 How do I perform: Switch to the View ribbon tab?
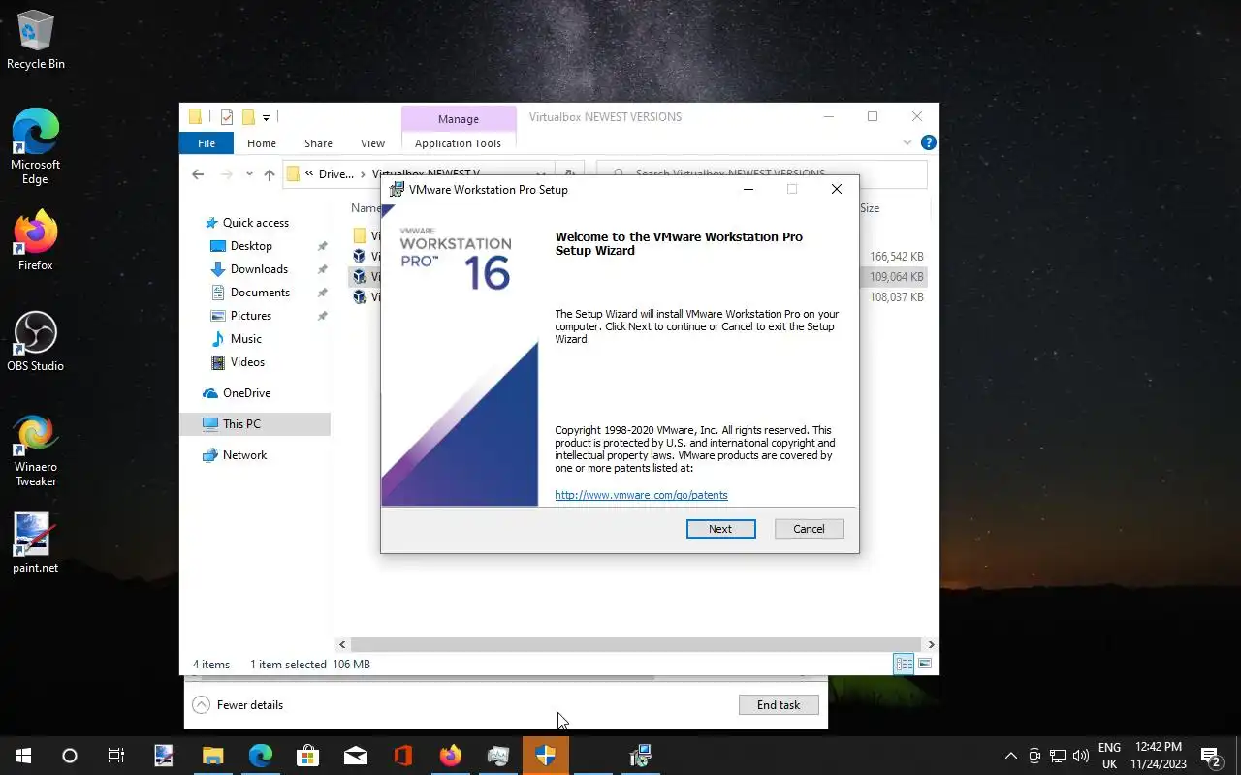[x=372, y=143]
